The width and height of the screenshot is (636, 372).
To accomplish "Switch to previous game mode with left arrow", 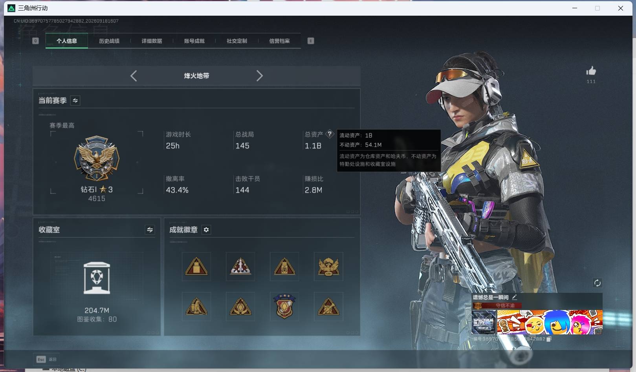I will [134, 76].
